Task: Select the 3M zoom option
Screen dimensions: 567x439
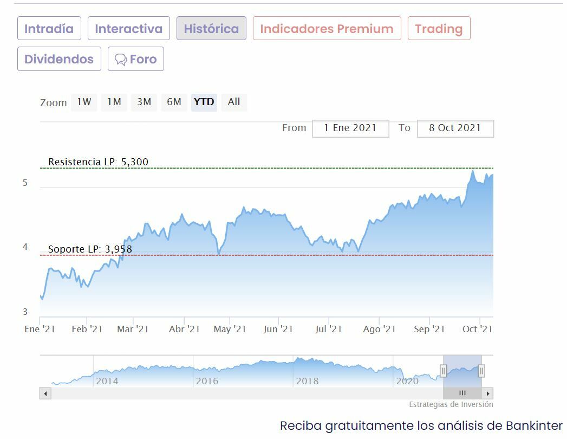Action: (x=144, y=102)
